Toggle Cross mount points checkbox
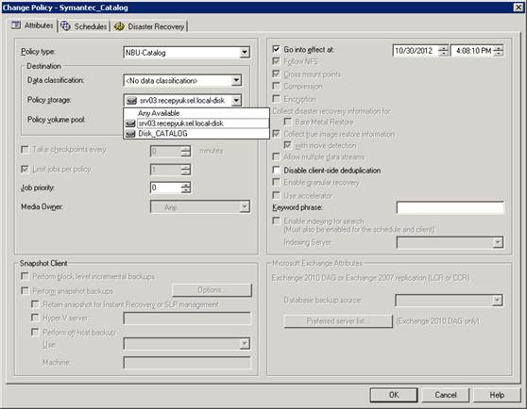The width and height of the screenshot is (527, 409). coord(276,74)
